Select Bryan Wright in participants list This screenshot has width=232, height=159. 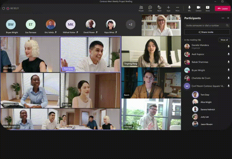tap(198, 70)
